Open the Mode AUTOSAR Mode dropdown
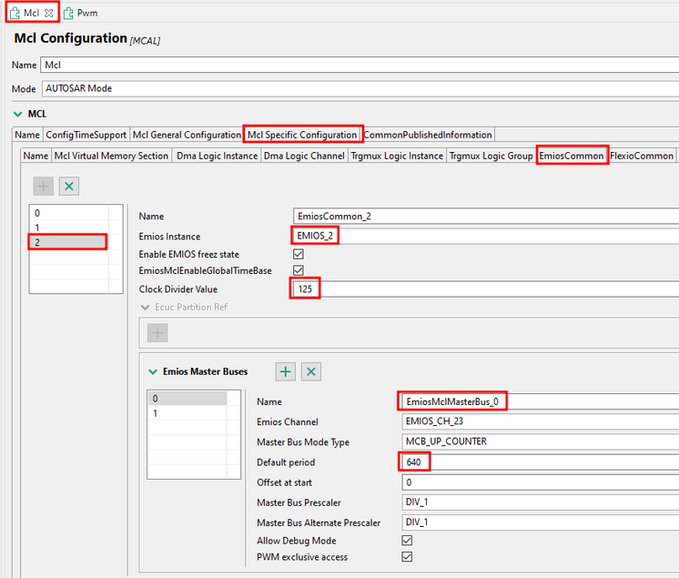Screen dimensions: 679x578 click(x=360, y=89)
